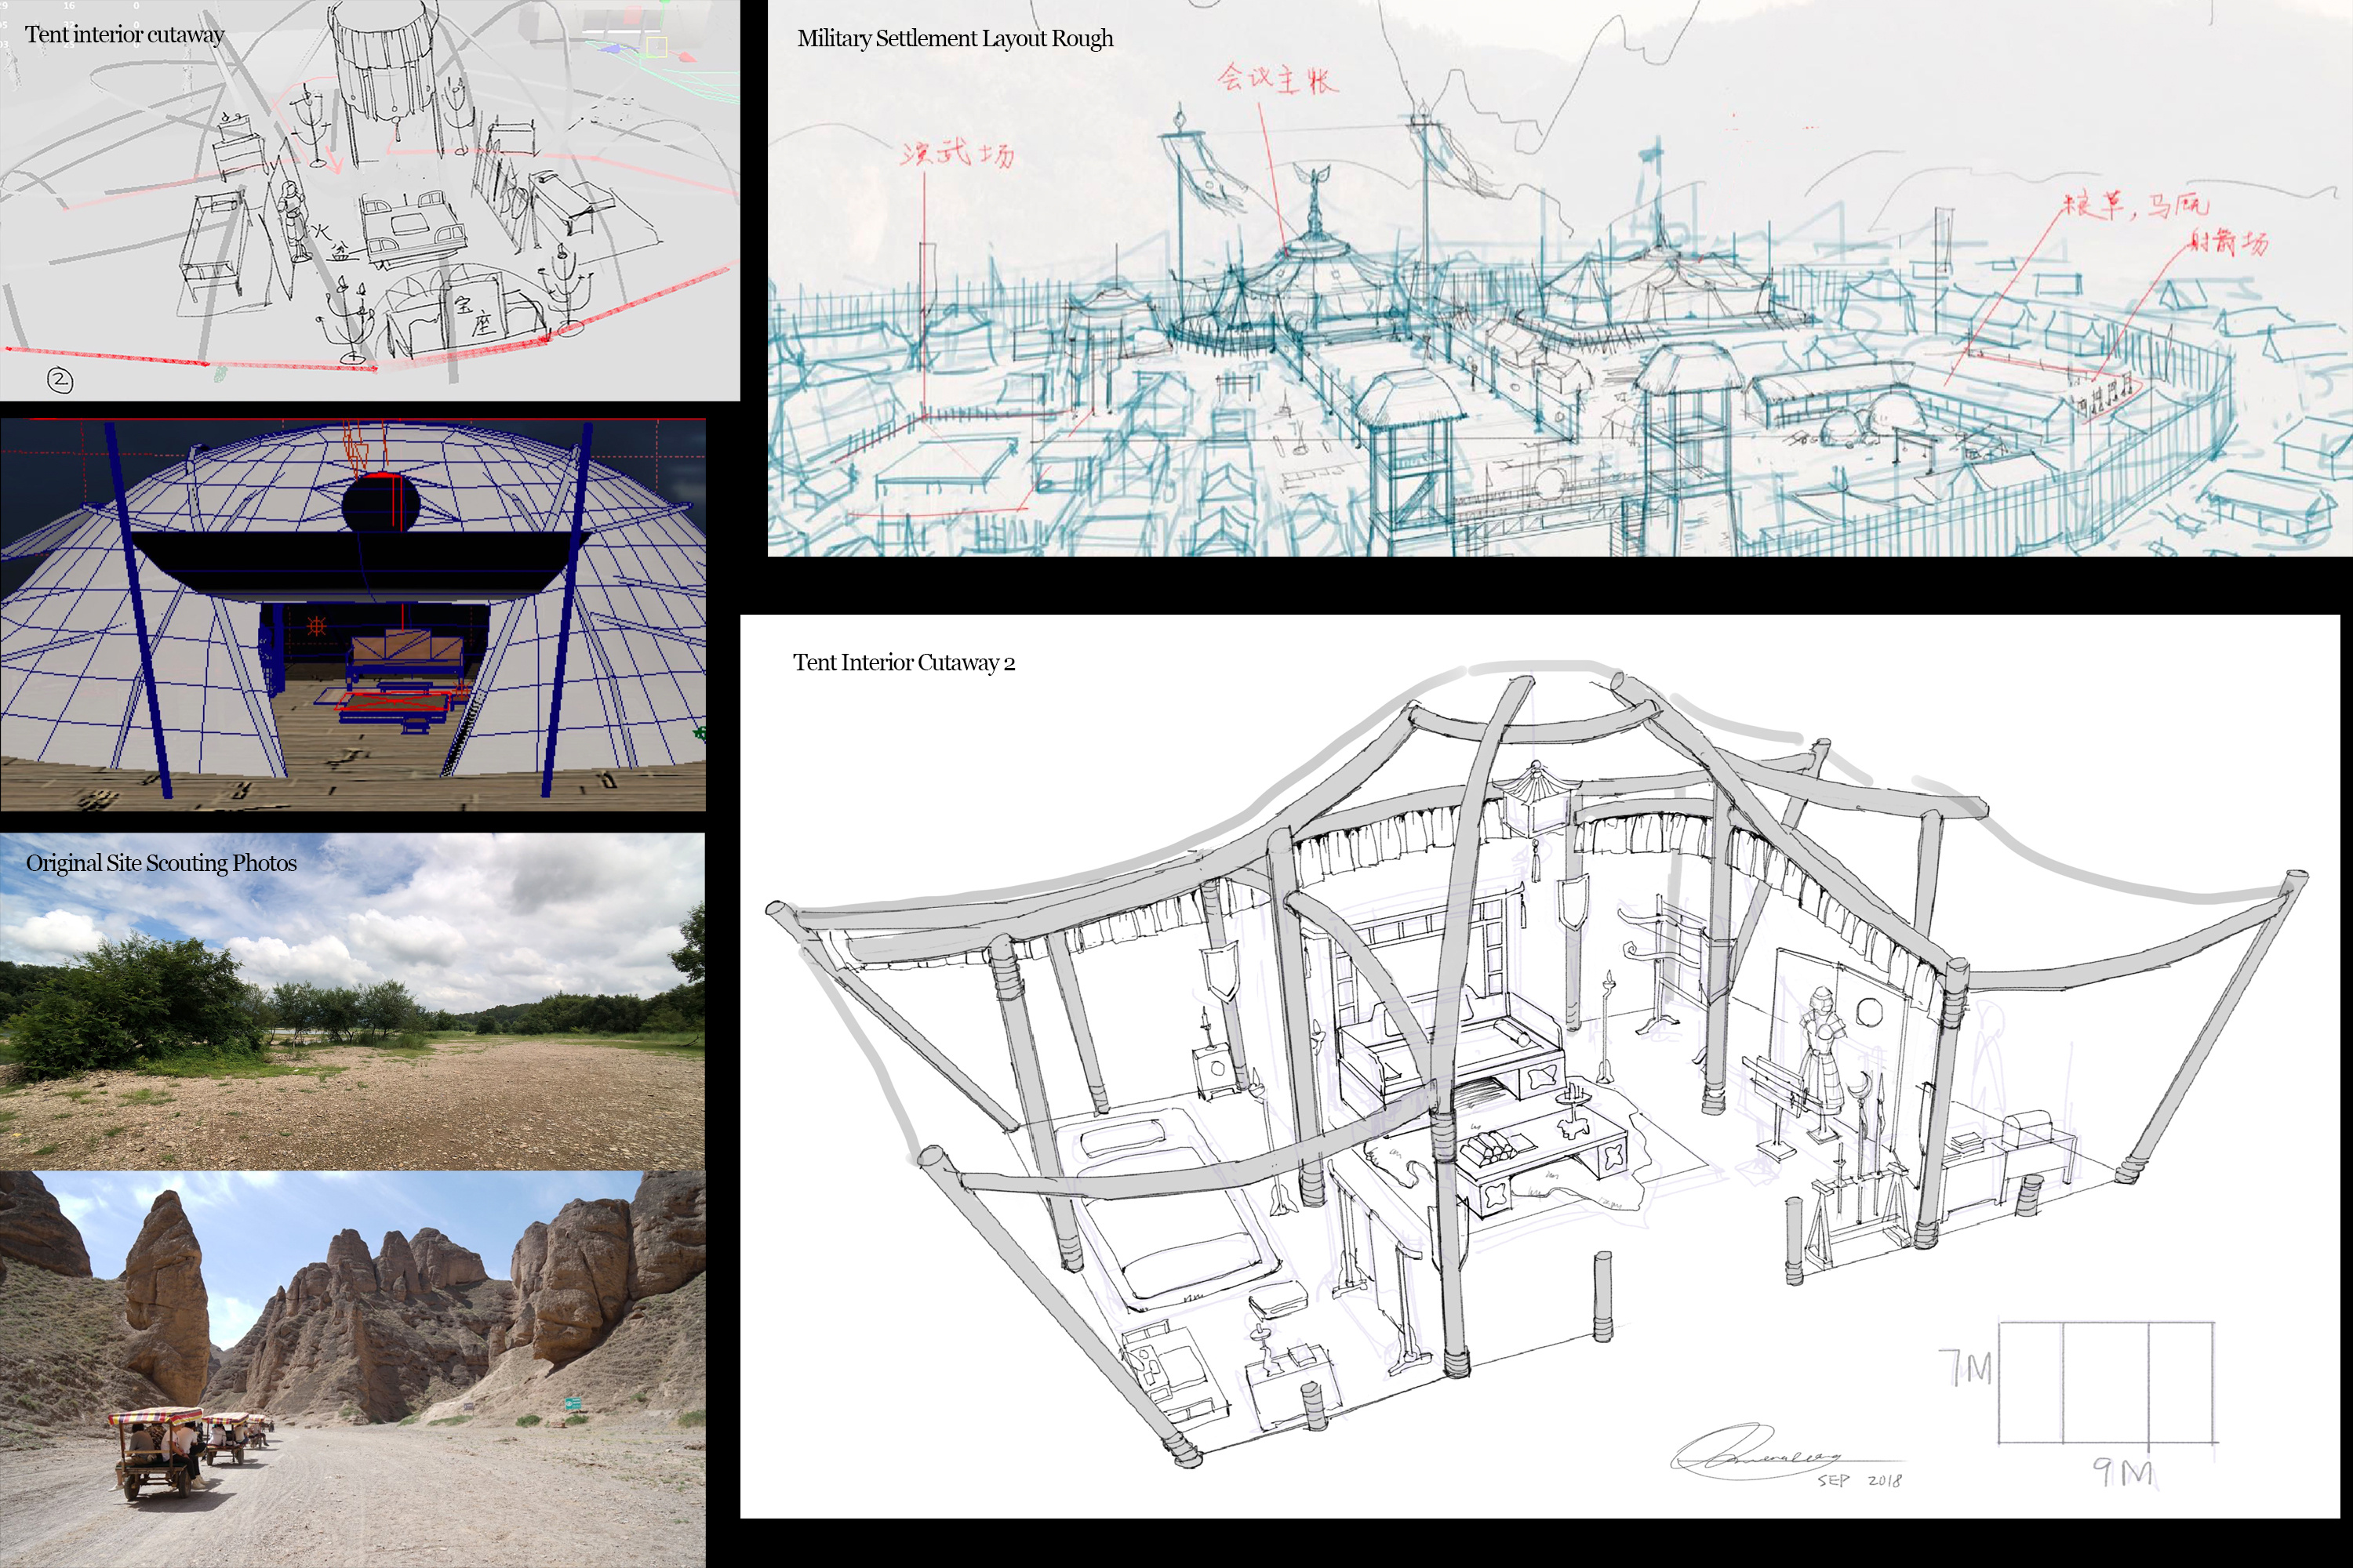Click the 'Tent interior cutaway' title text

(124, 35)
